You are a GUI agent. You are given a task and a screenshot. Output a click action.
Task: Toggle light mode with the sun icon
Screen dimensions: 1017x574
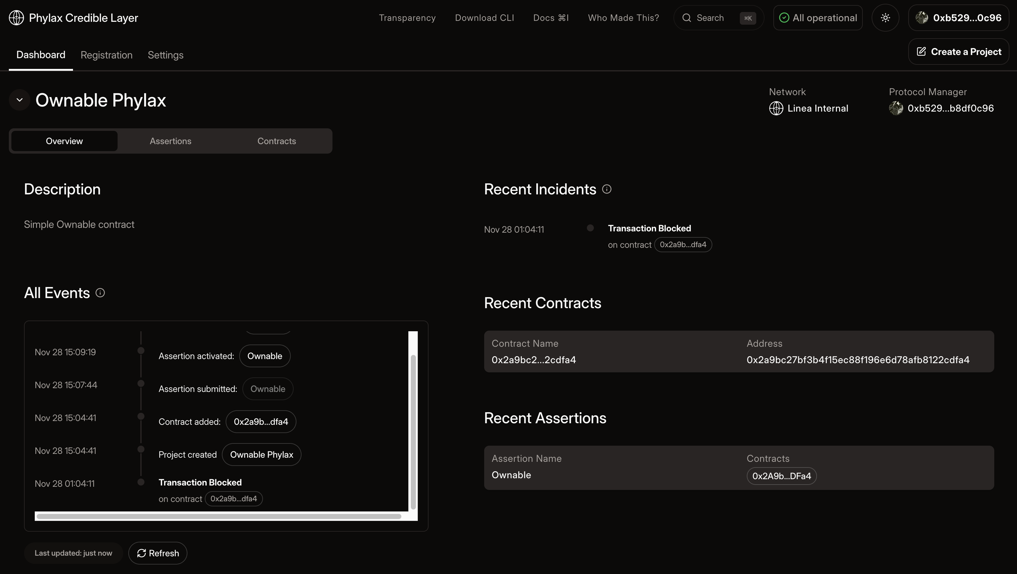click(885, 17)
